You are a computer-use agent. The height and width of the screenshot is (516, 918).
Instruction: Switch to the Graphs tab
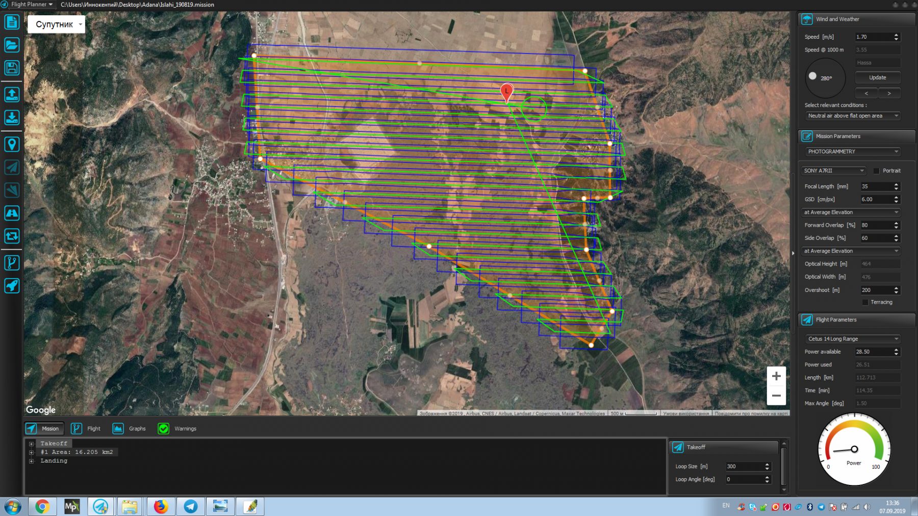[x=130, y=429]
